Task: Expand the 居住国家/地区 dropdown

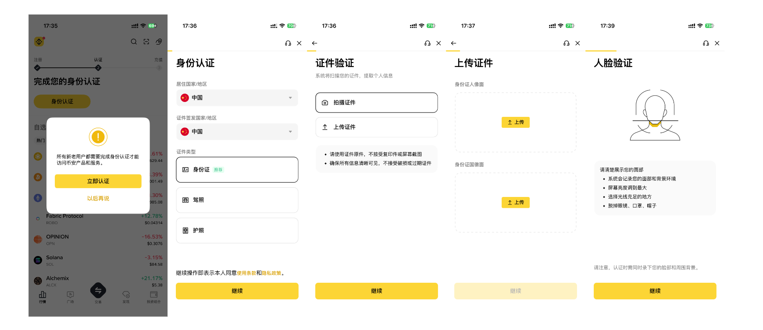Action: pos(237,98)
